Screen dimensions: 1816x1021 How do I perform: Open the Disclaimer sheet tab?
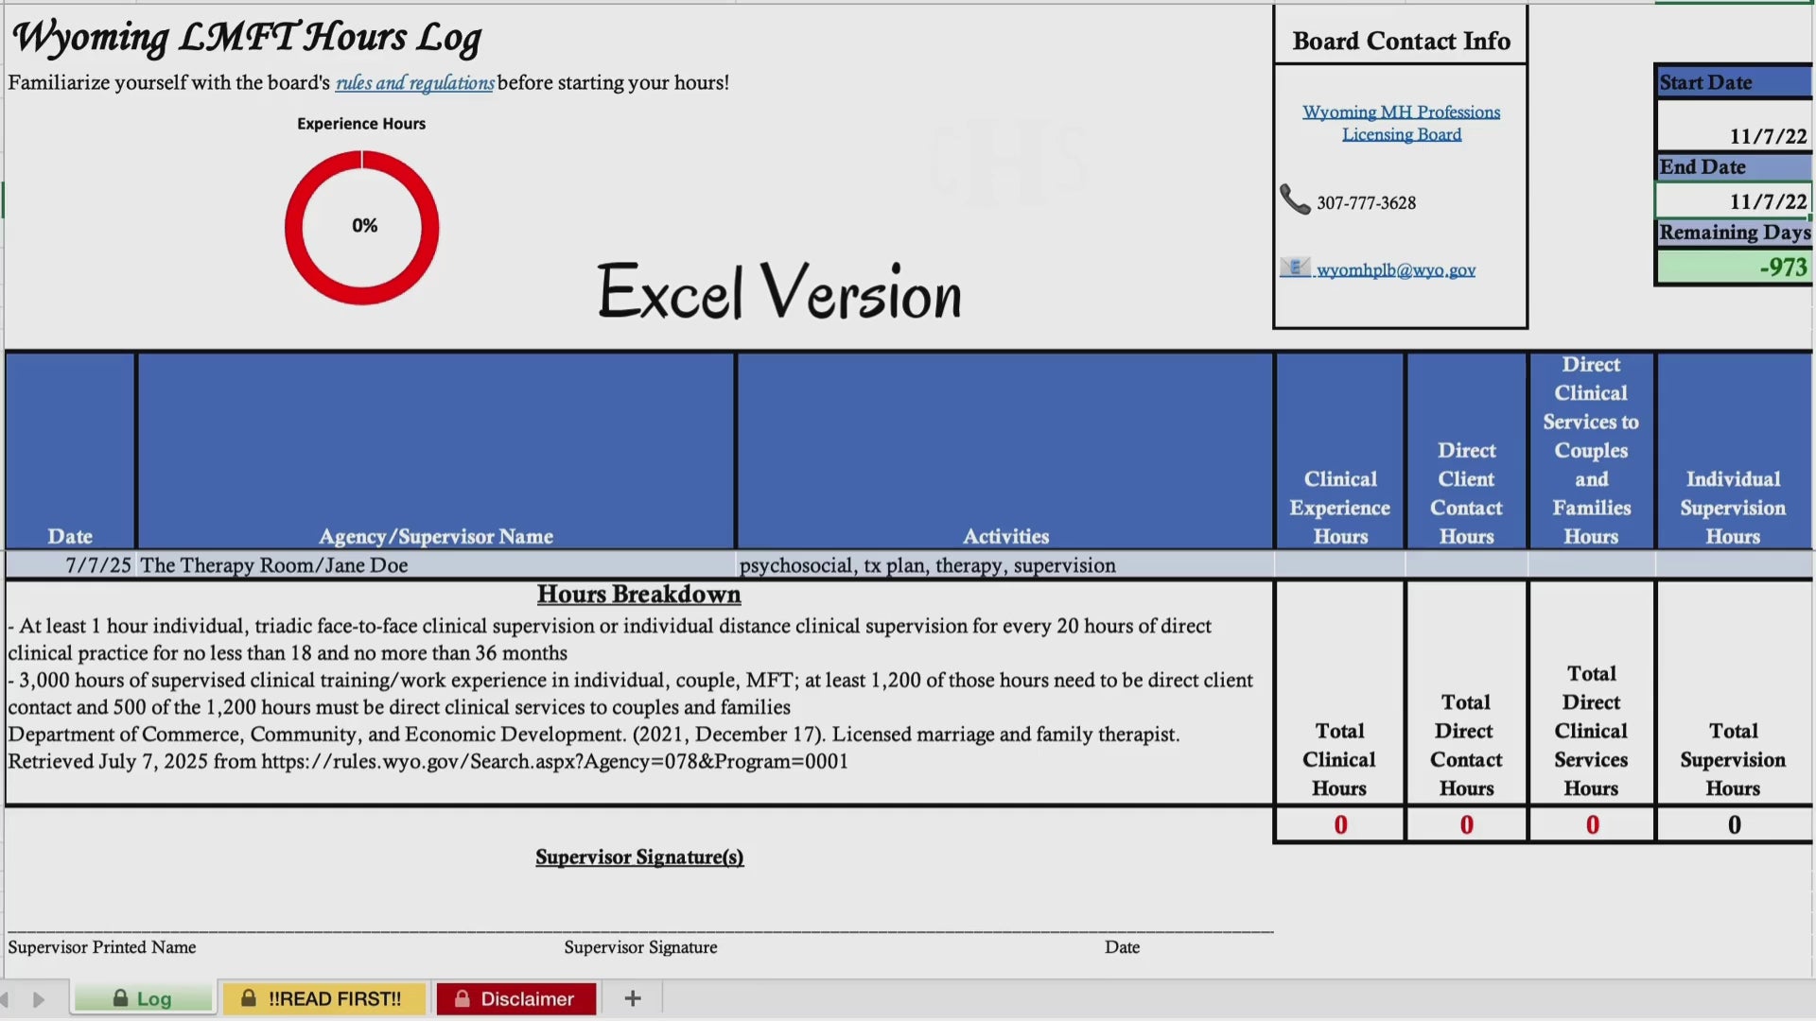click(516, 998)
